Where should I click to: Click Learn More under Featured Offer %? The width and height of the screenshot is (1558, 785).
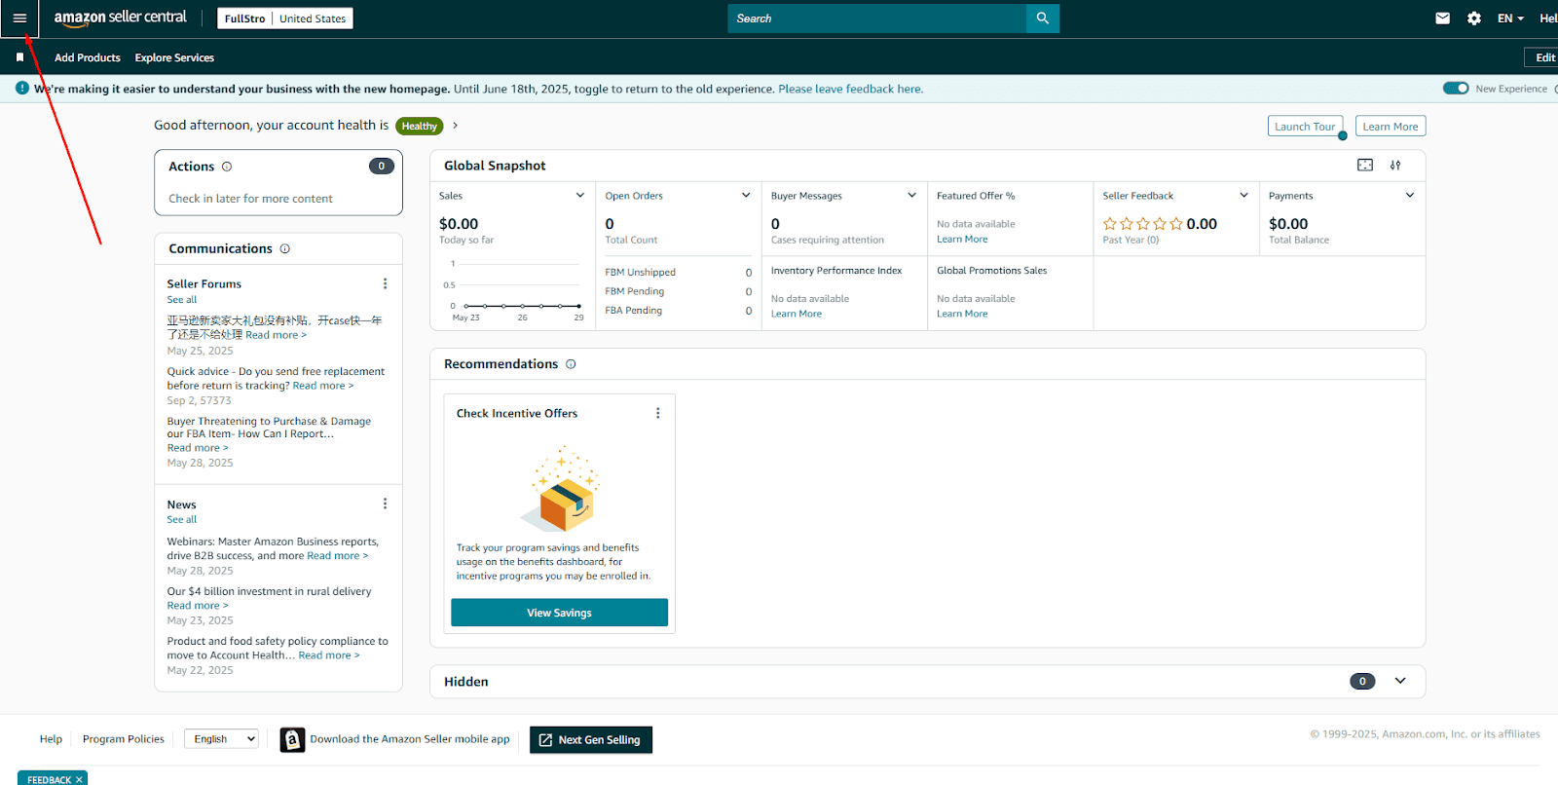coord(962,240)
